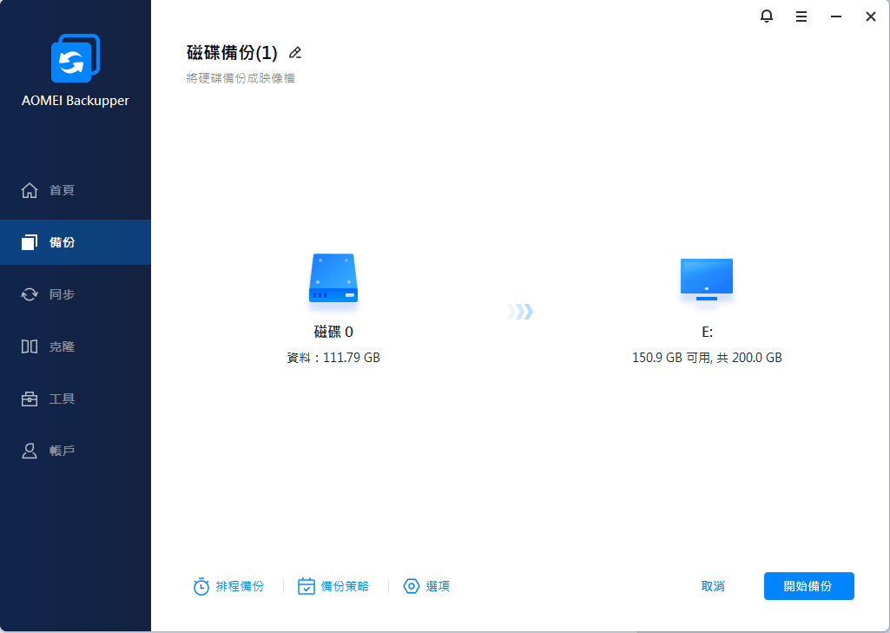
Task: Click the toolbox icon
Action: (30, 399)
